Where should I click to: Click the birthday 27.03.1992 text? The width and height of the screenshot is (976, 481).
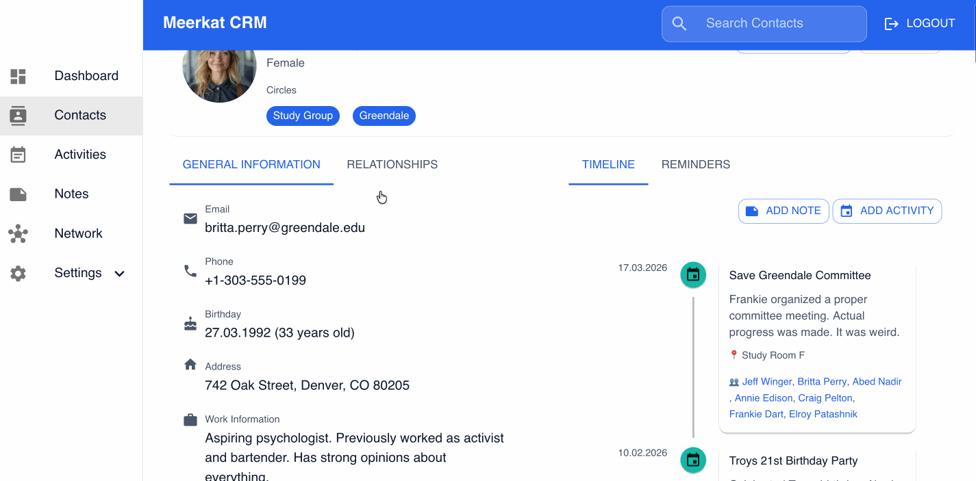(279, 333)
